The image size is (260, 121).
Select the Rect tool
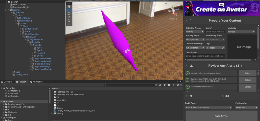point(69,21)
